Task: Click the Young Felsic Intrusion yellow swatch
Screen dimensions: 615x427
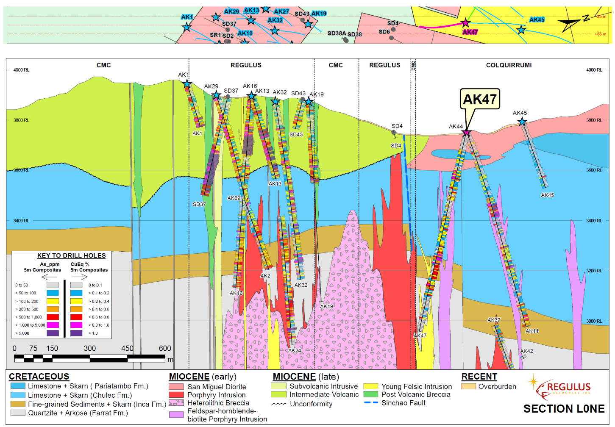Action: [x=370, y=386]
